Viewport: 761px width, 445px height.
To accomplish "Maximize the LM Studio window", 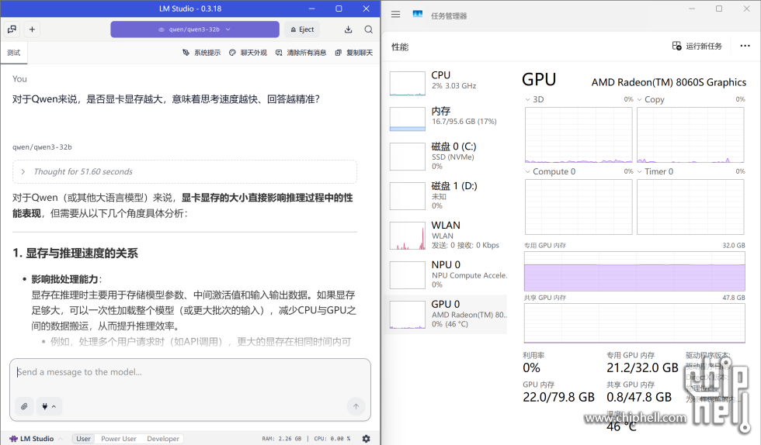I will pos(339,9).
